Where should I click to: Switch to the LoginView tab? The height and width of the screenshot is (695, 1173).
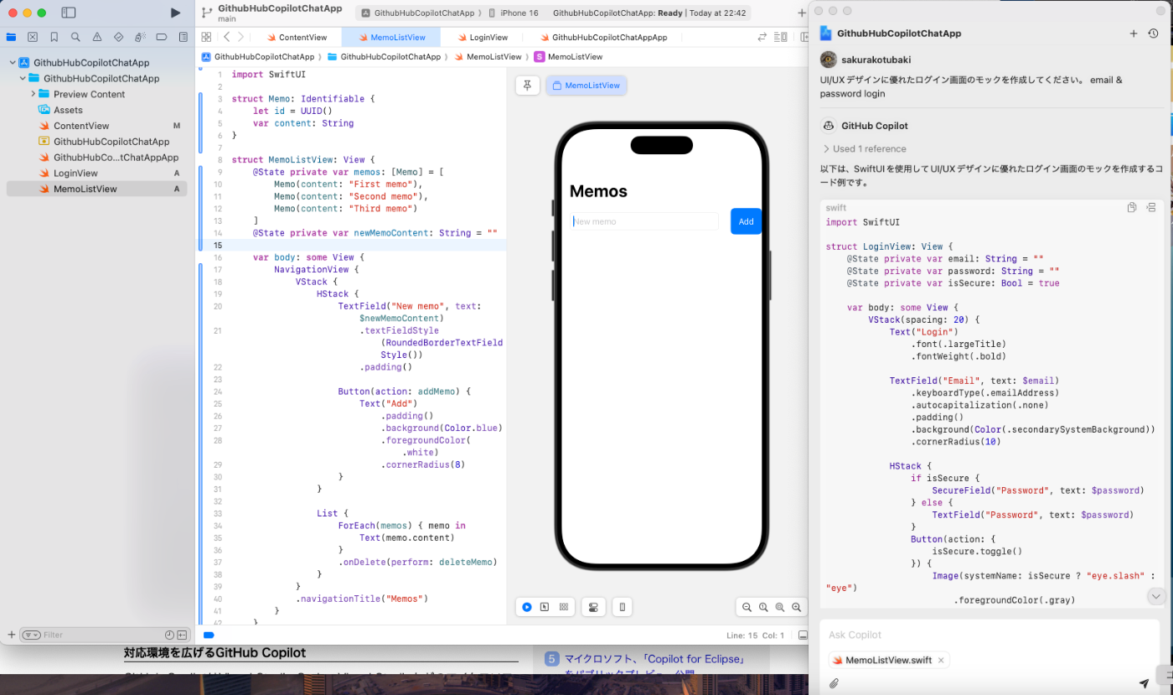click(482, 37)
